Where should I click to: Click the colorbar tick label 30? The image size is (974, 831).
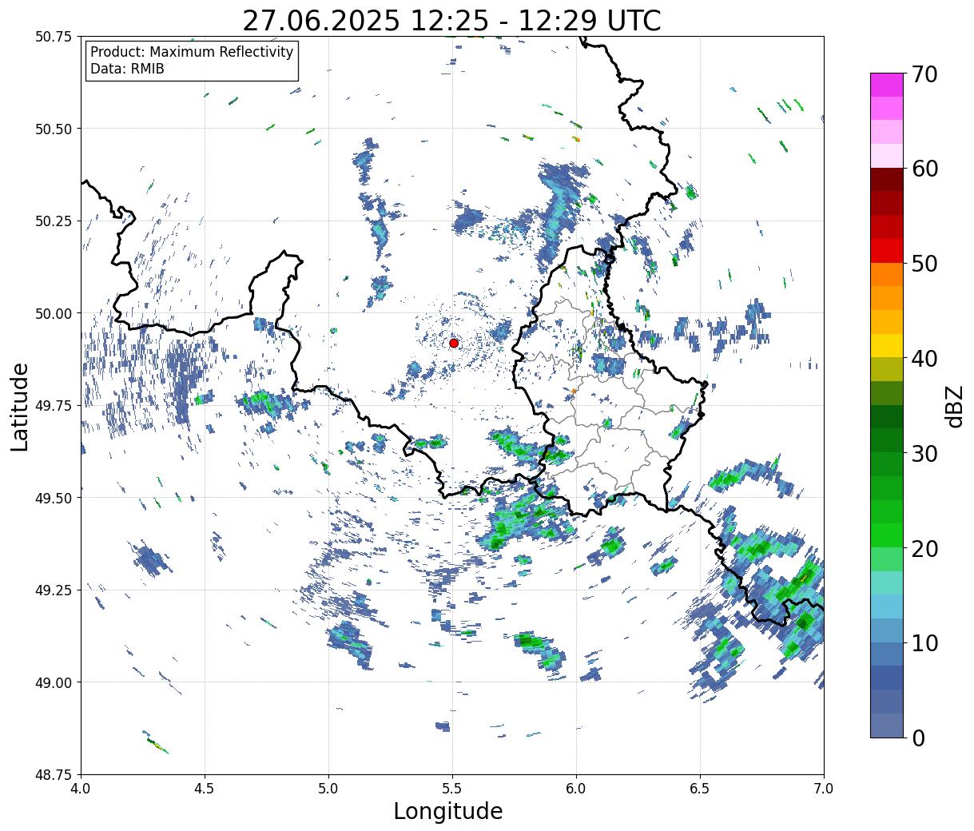[x=924, y=453]
